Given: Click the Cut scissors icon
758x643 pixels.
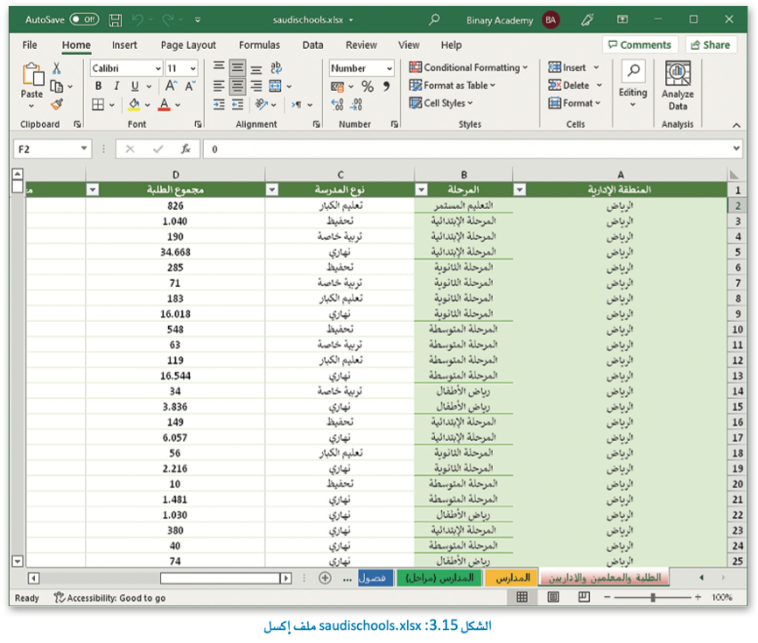Looking at the screenshot, I should click(x=57, y=68).
